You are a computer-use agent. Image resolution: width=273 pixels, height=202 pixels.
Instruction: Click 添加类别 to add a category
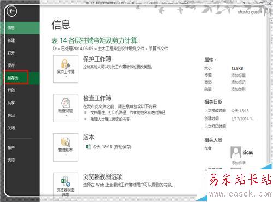[238, 89]
